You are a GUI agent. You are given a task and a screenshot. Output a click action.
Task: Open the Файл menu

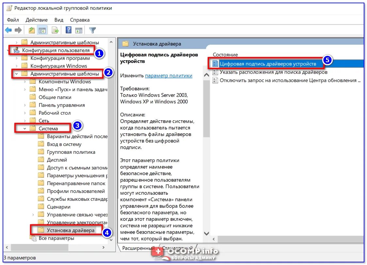[x=13, y=20]
